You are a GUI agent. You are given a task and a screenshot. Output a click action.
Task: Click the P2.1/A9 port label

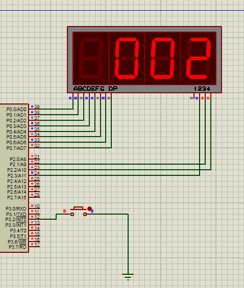click(x=18, y=164)
